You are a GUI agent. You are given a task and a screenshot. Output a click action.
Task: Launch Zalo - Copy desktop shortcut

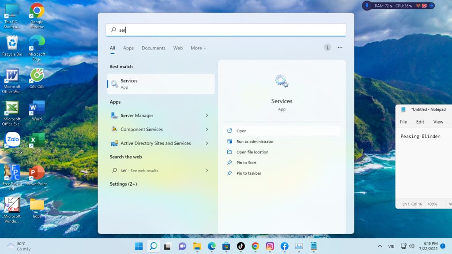[12, 143]
